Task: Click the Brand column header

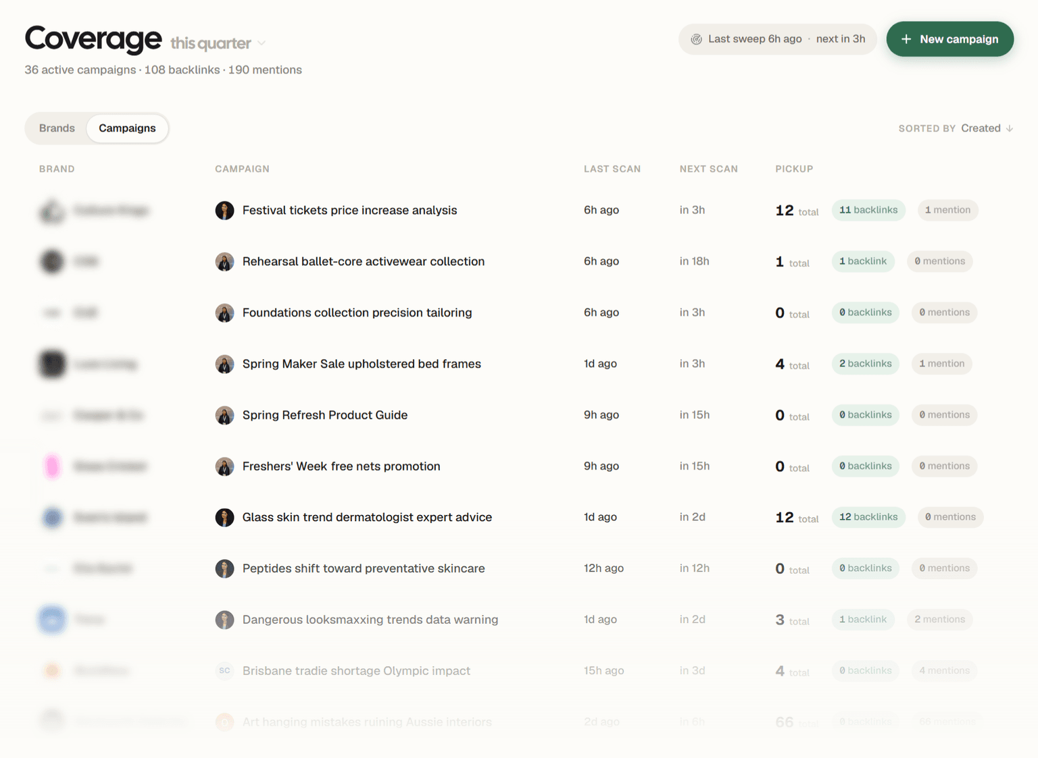Action: click(57, 169)
